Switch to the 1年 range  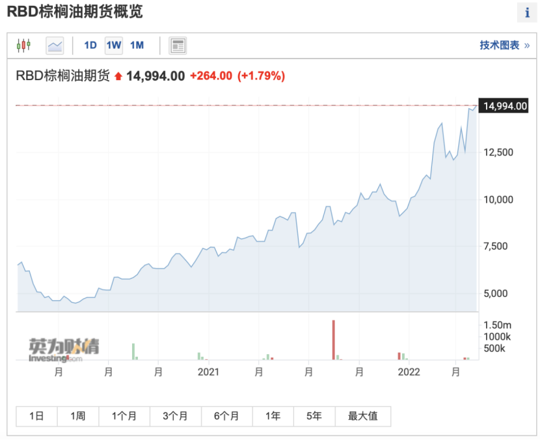273,417
